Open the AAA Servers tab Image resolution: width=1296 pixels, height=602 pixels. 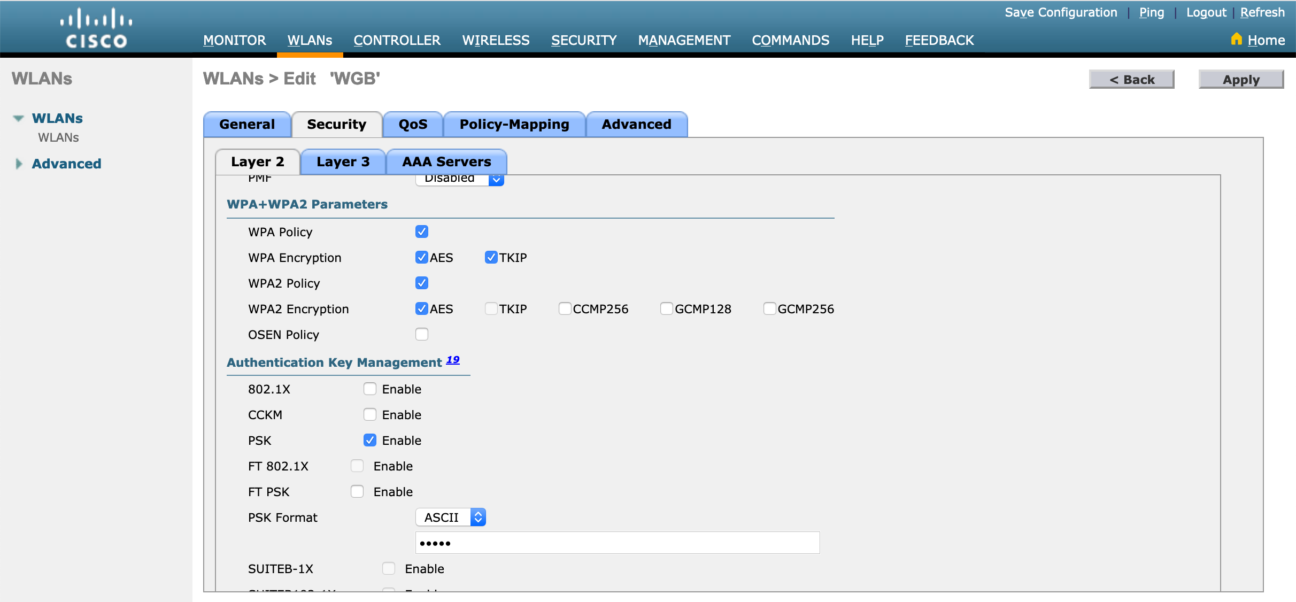[446, 161]
